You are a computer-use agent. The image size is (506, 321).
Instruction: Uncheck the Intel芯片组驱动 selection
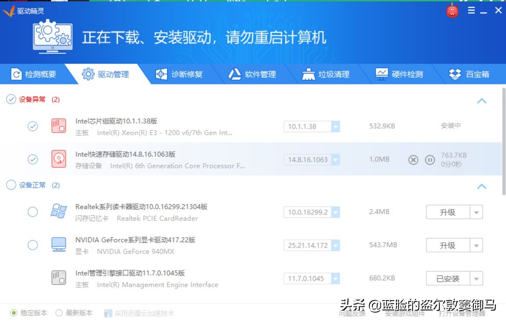(x=32, y=126)
